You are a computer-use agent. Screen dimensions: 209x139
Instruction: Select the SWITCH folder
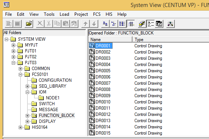[x=47, y=104]
